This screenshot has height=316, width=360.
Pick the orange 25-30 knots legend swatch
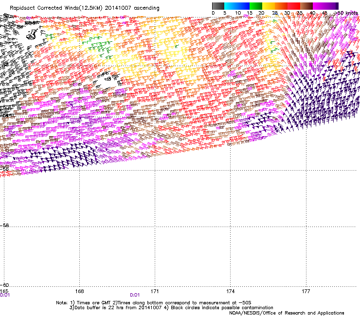pos(281,6)
